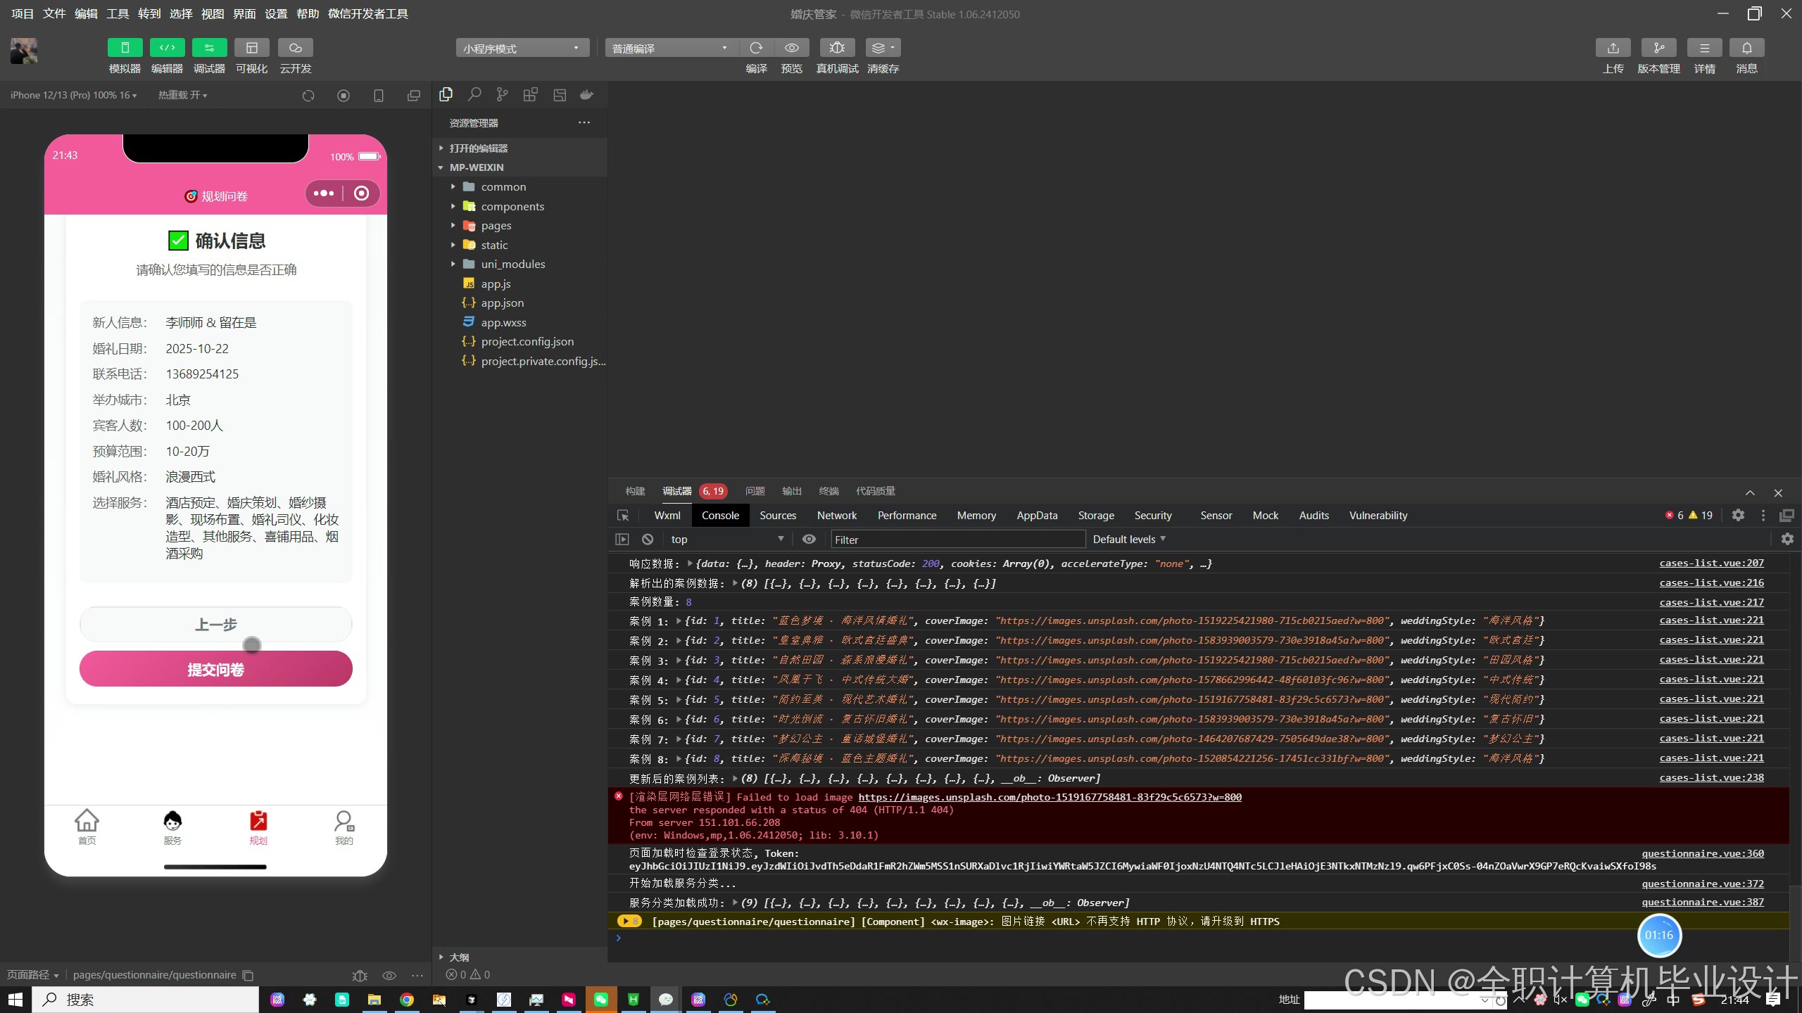Viewport: 1802px width, 1013px height.
Task: Expand the pages folder
Action: coord(496,226)
